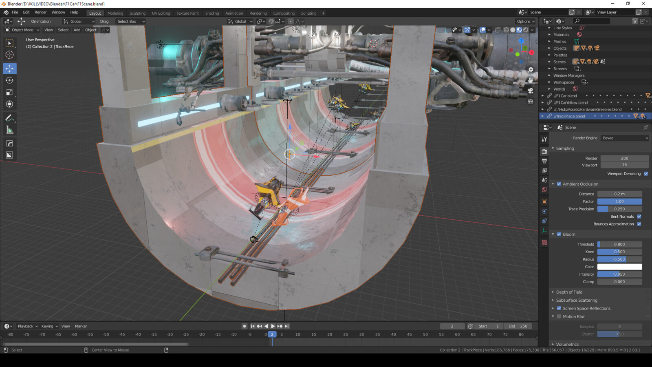652x367 pixels.
Task: Open the Output properties tab
Action: [x=544, y=161]
